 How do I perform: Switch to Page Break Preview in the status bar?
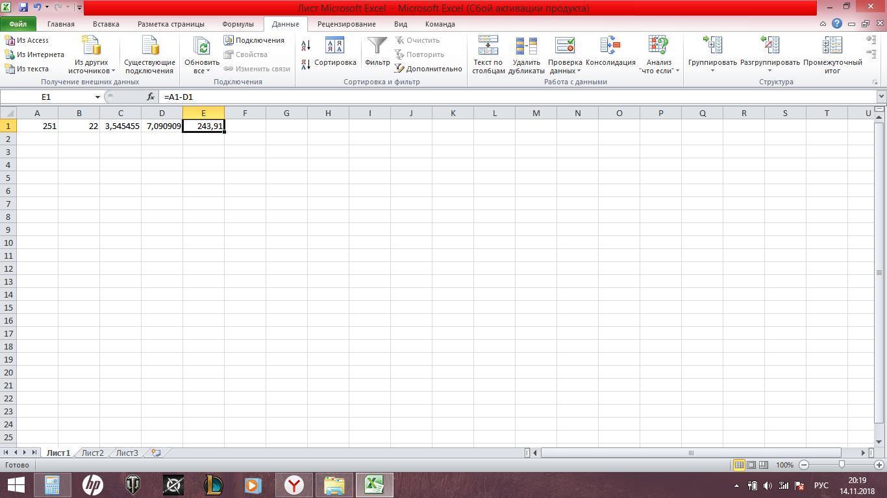(764, 465)
